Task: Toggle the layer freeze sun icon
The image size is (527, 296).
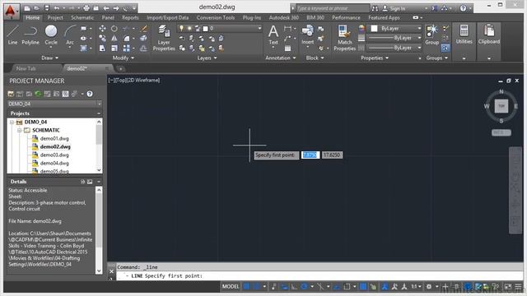Action: click(189, 29)
